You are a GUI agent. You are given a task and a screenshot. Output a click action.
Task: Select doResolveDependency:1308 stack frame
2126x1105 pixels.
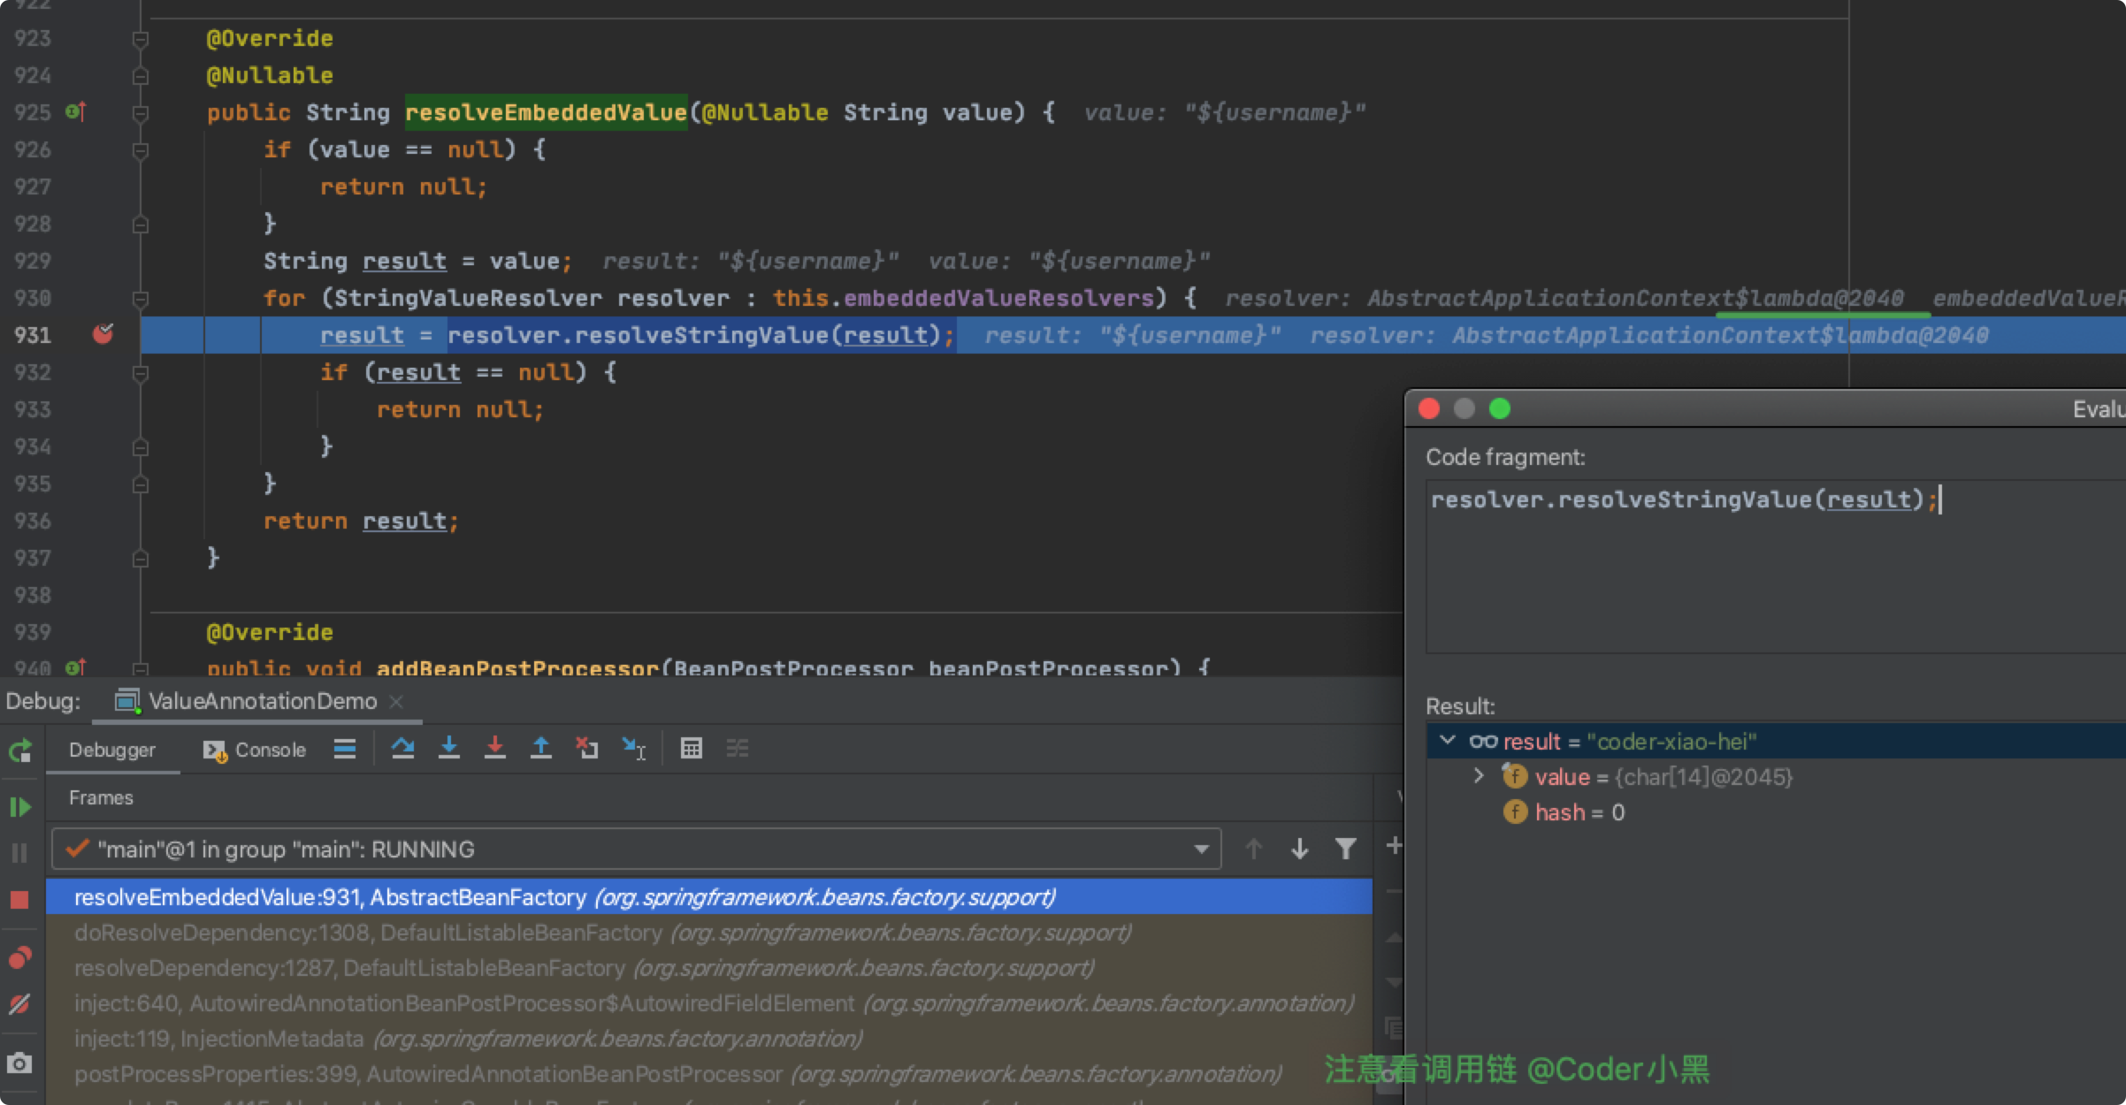coord(709,933)
